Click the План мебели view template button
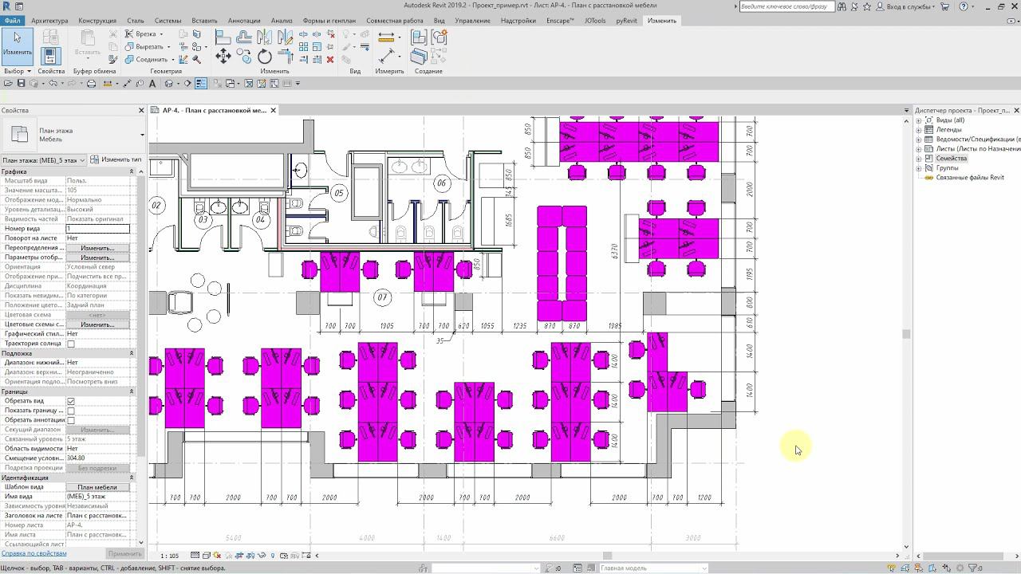This screenshot has width=1021, height=574. coord(97,487)
